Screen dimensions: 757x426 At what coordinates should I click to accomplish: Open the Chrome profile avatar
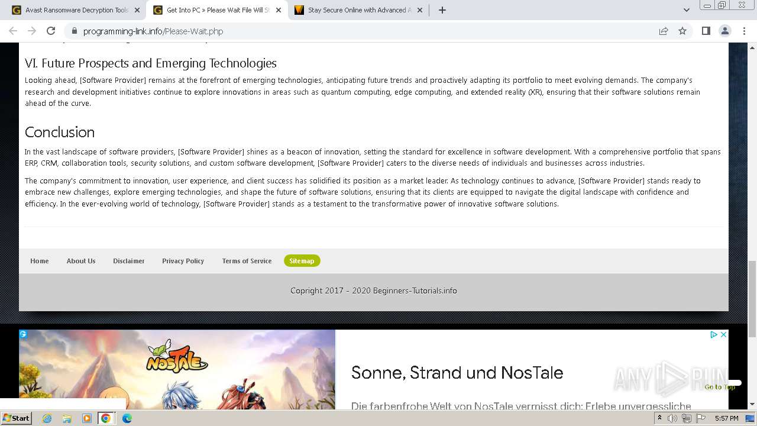pos(724,31)
